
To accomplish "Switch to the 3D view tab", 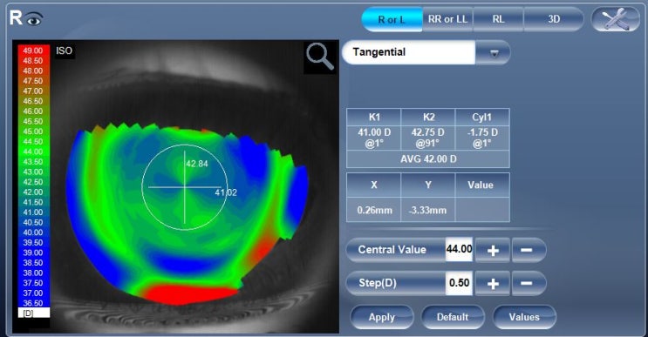I will 554,19.
